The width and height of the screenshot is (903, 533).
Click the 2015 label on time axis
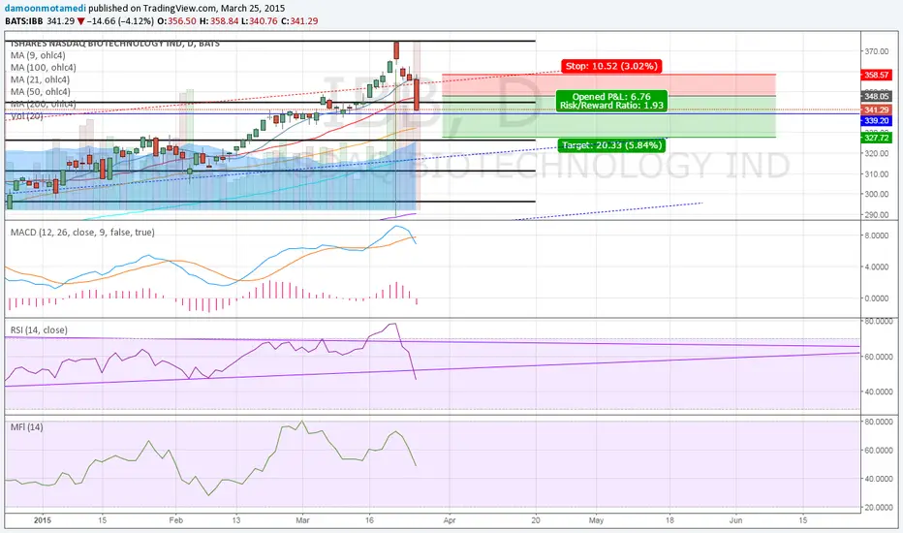[43, 520]
